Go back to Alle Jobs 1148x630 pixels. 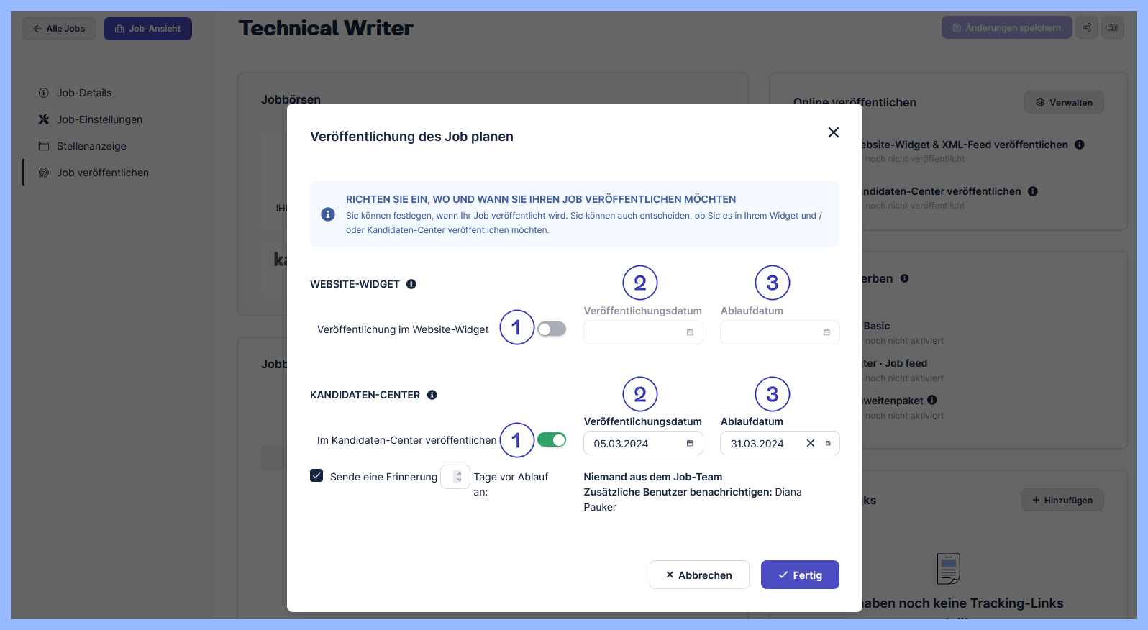click(x=59, y=29)
